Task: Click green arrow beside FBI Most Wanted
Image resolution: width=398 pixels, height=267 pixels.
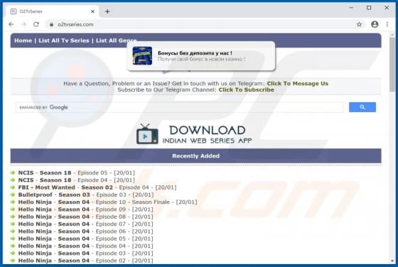Action: pyautogui.click(x=13, y=187)
